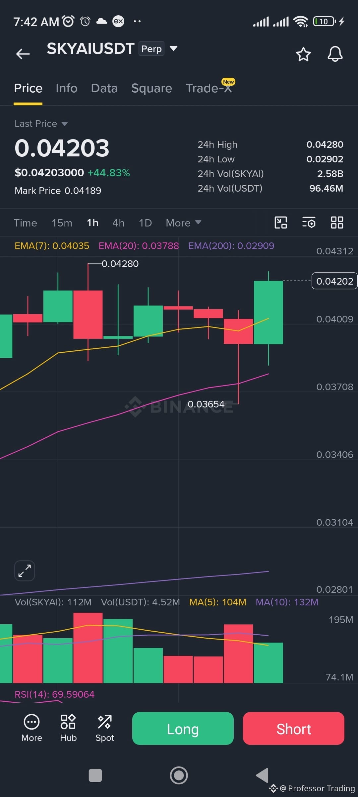
Task: Tap the 0.03654 low marker on chart
Action: [206, 404]
